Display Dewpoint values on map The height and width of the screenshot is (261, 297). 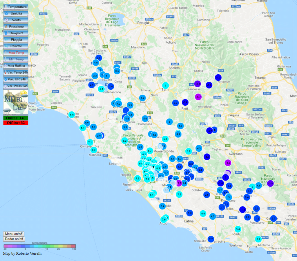coord(16,33)
